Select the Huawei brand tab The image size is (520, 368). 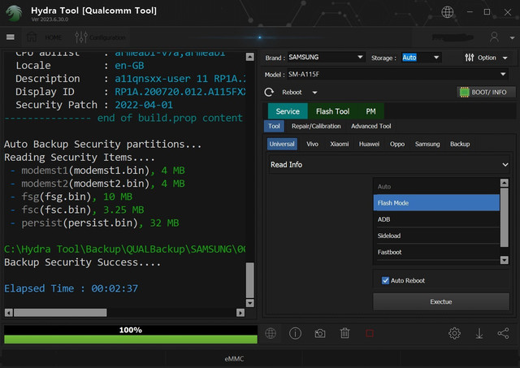(369, 144)
